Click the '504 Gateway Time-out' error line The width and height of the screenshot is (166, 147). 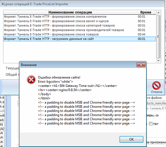click(x=77, y=86)
